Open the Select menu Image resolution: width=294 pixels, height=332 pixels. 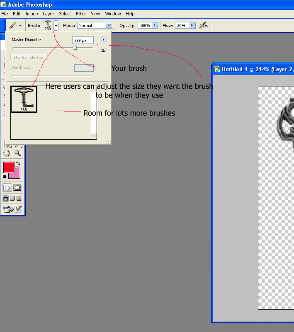65,14
